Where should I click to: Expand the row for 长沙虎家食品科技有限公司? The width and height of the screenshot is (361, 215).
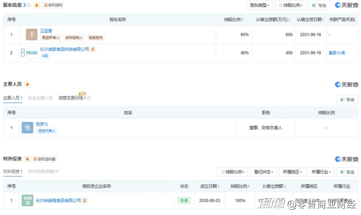23,53
